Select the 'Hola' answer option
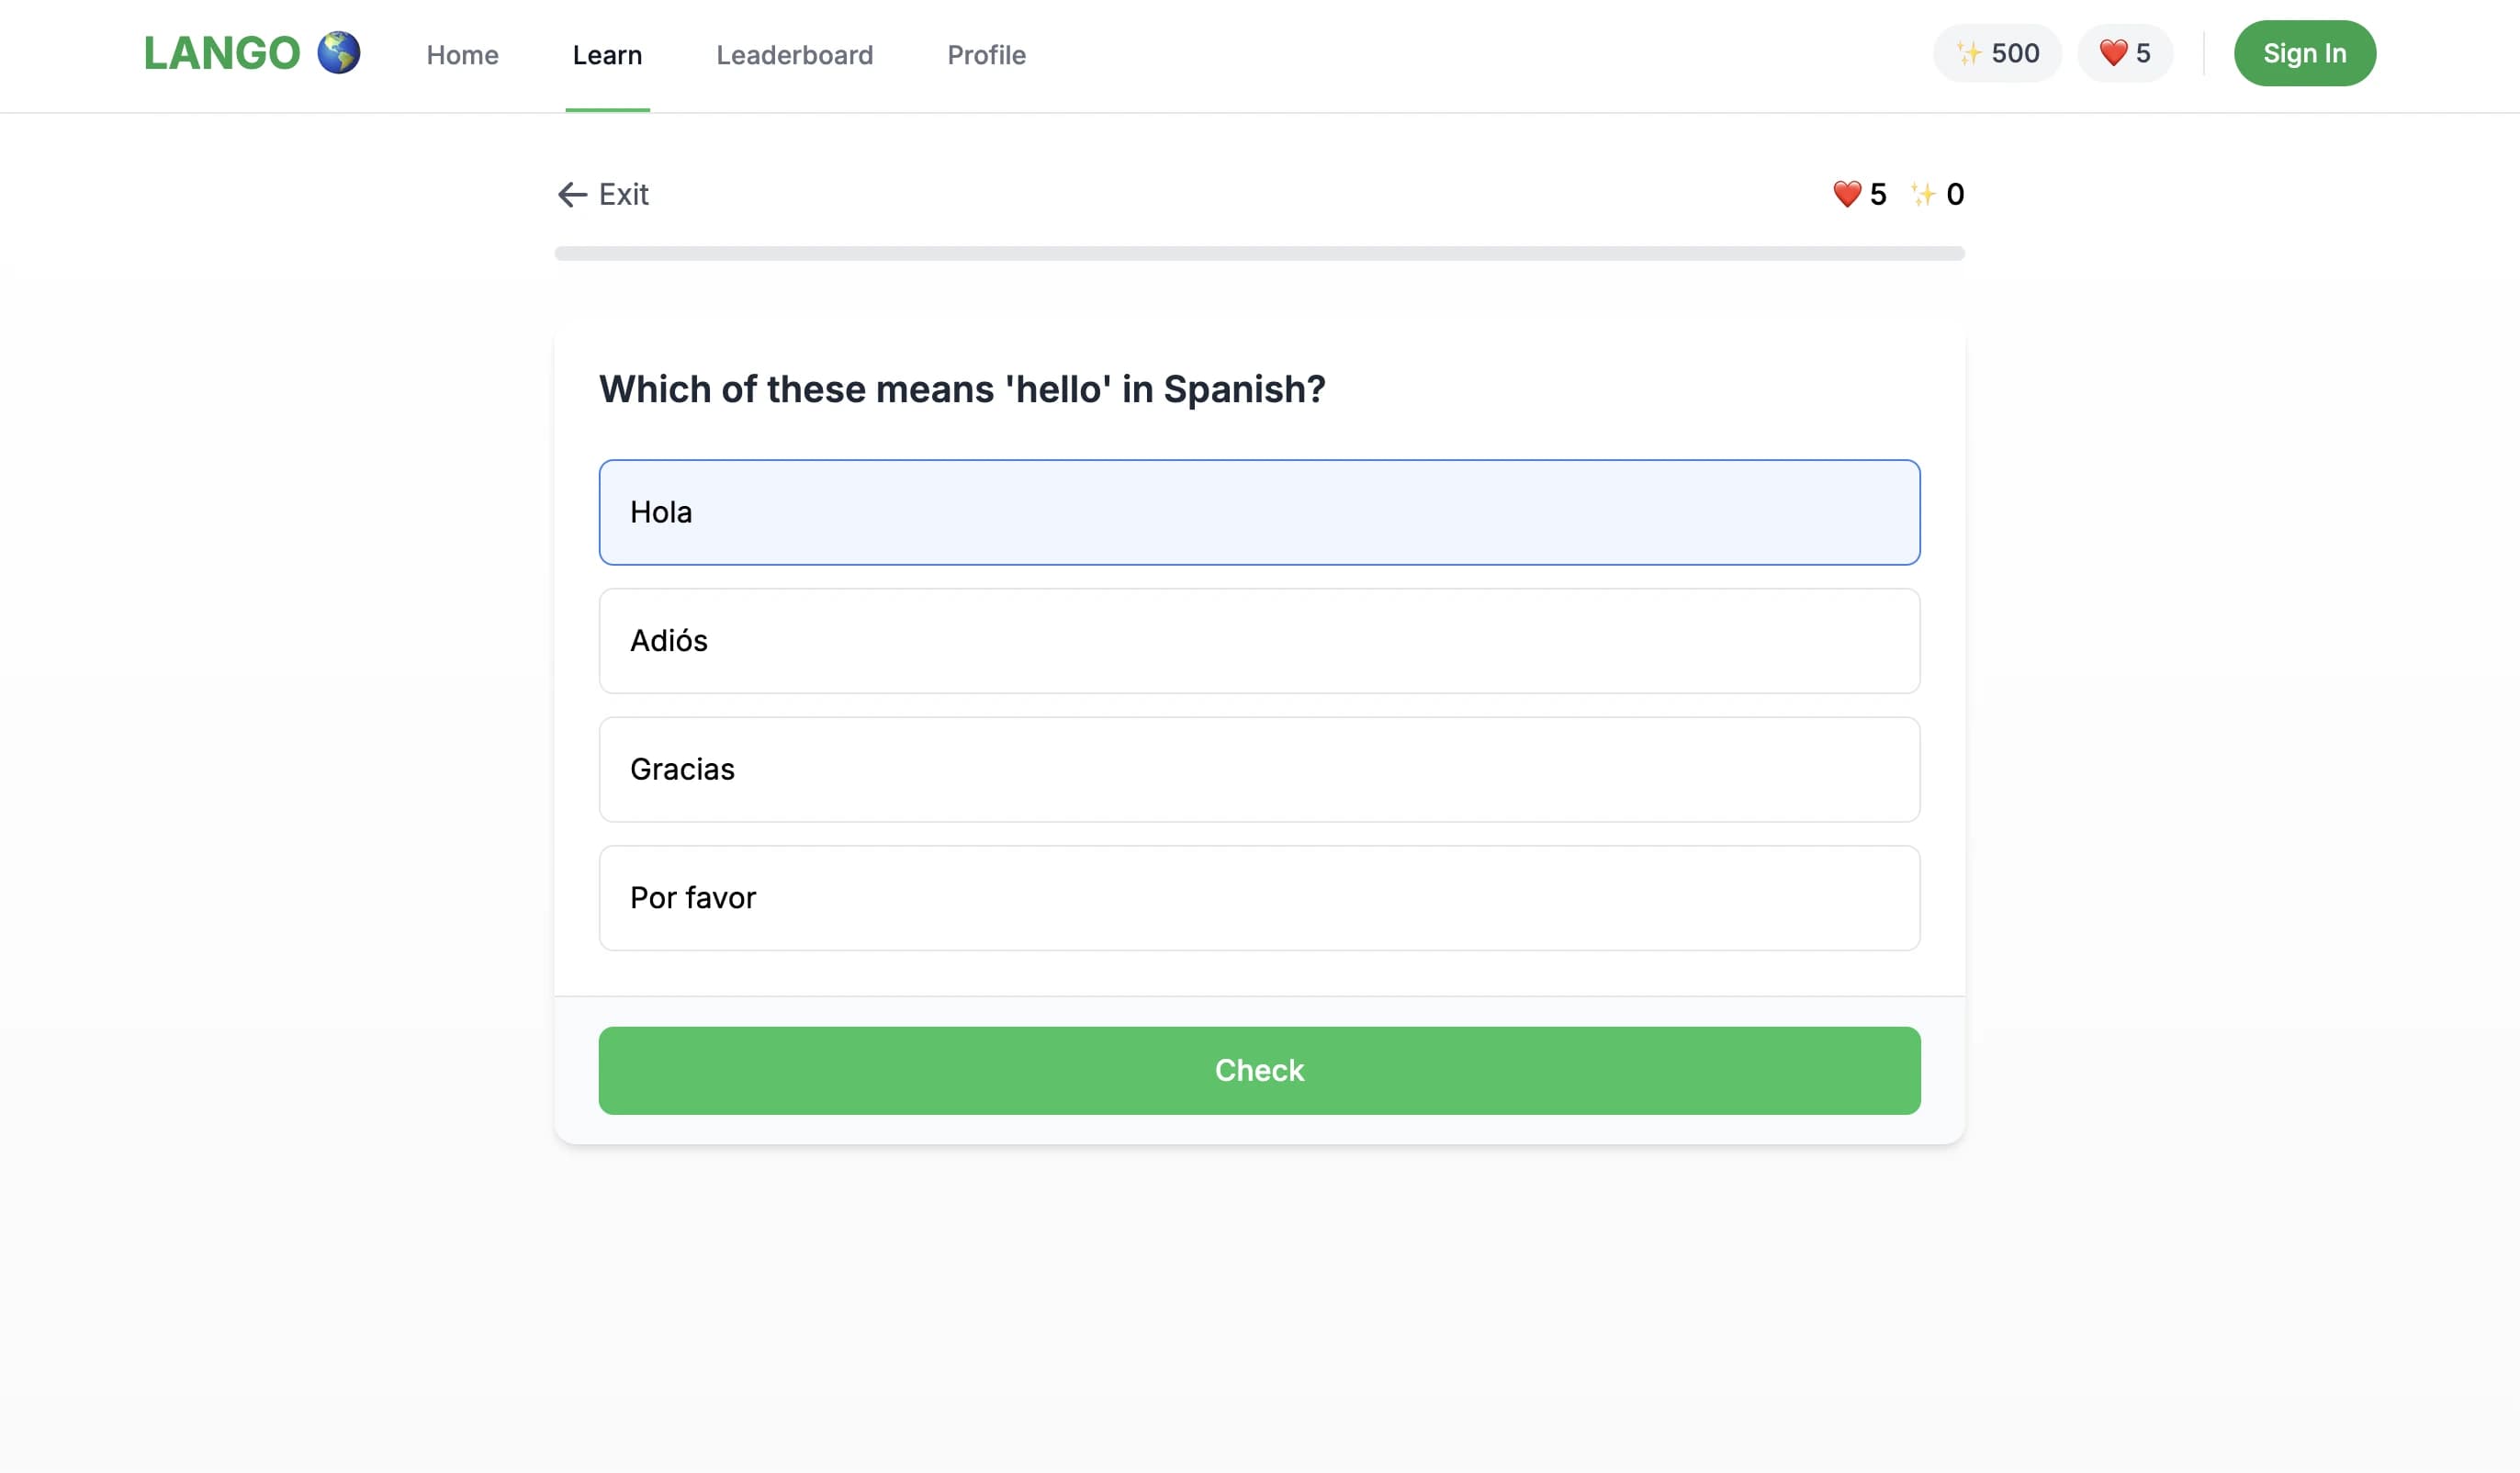The width and height of the screenshot is (2520, 1473). click(1259, 512)
